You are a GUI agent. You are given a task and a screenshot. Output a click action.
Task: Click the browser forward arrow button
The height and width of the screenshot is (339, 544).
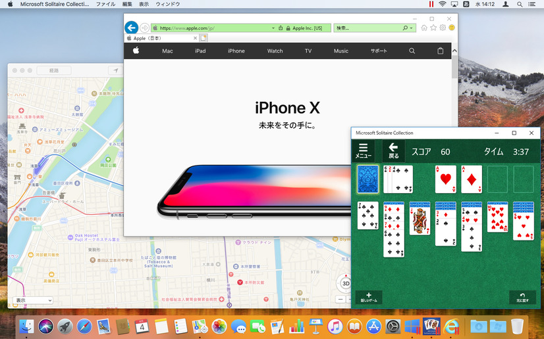click(x=145, y=28)
